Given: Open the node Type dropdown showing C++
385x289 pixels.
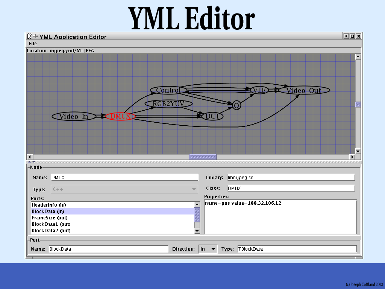Looking at the screenshot, I should pyautogui.click(x=124, y=189).
